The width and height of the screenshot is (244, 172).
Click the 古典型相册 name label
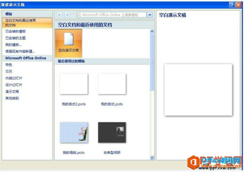point(112,153)
